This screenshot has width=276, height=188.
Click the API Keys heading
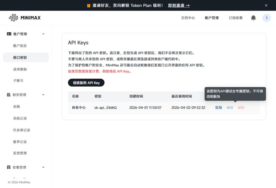tap(78, 43)
